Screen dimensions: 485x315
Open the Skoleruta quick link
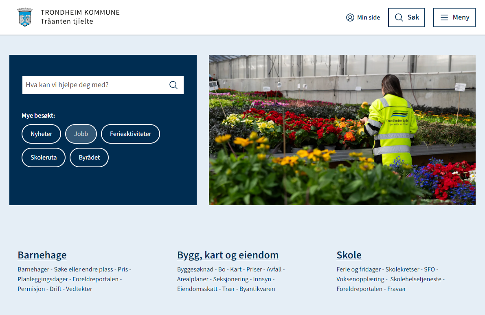click(44, 157)
